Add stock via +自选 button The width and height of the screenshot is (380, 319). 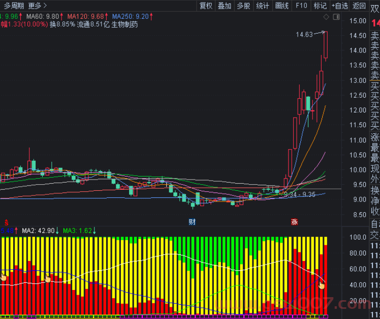339,6
